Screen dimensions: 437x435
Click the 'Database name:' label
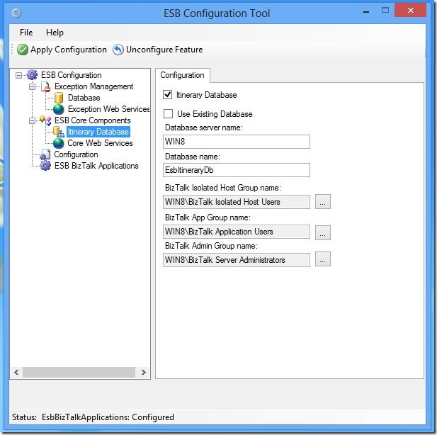pyautogui.click(x=193, y=157)
